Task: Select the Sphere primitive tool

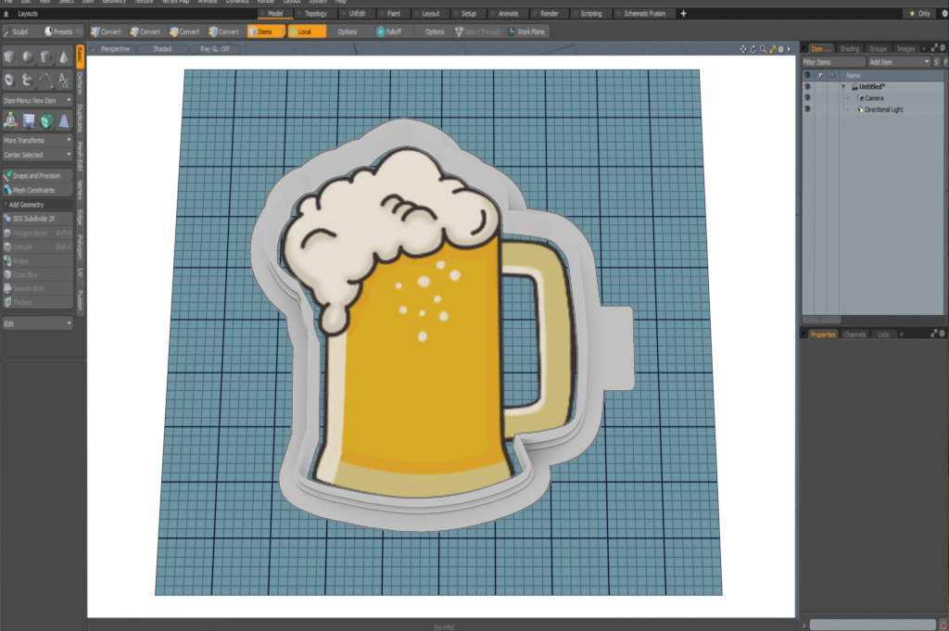Action: (27, 57)
